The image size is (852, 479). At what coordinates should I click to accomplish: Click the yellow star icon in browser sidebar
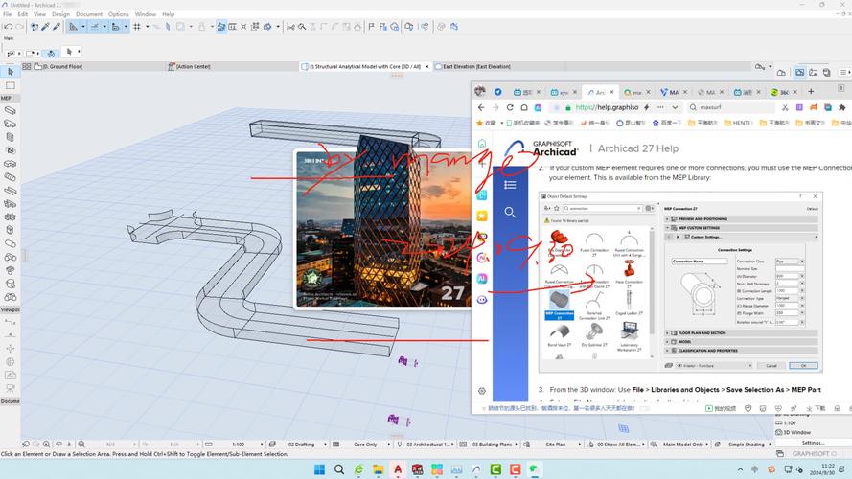[x=482, y=217]
